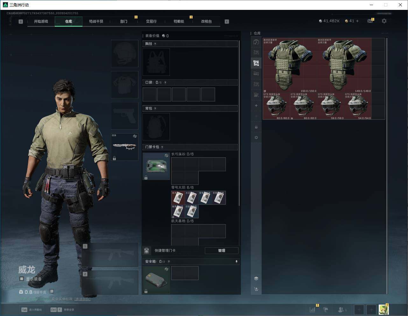408x316 pixels.
Task: Click the 邀请组队 link in chat
Action: click(82, 299)
